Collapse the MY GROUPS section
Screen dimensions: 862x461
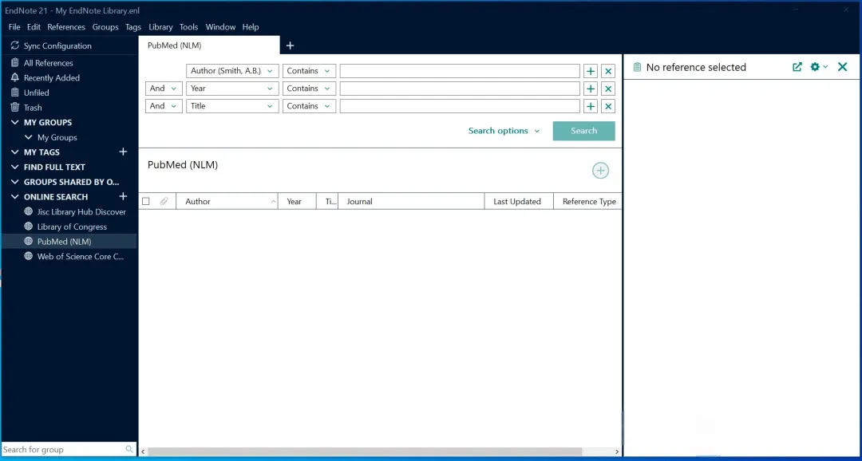point(15,122)
